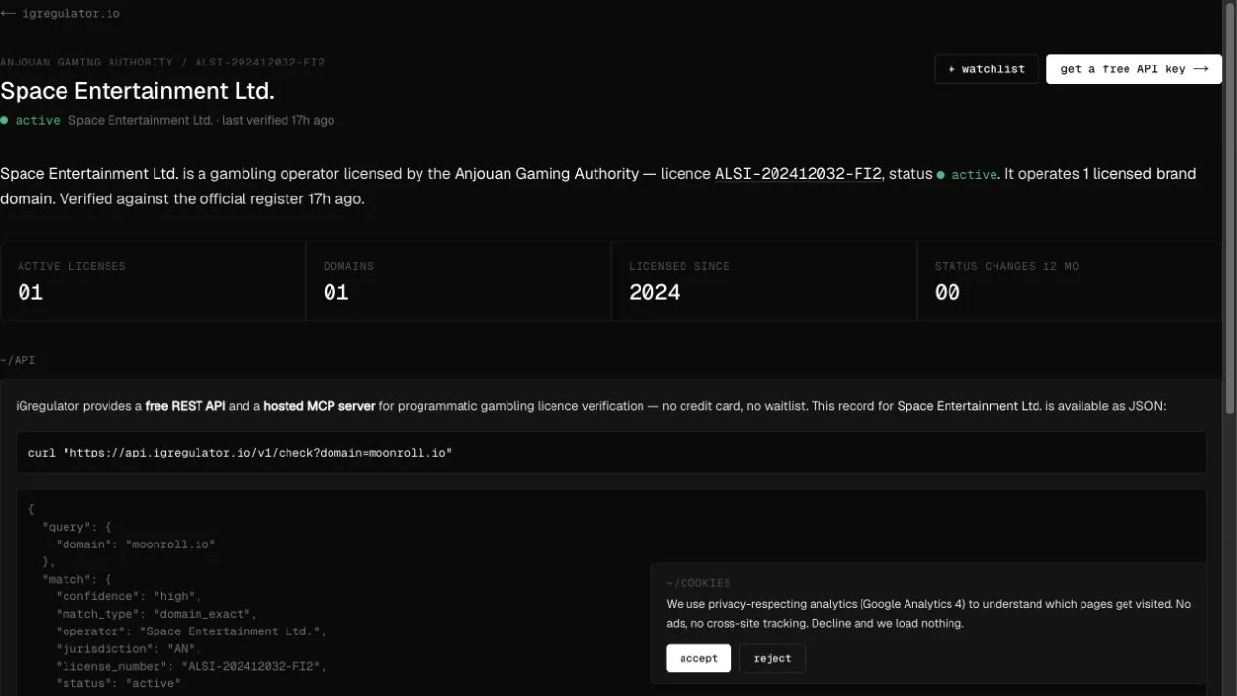This screenshot has width=1237, height=696.
Task: Click the Space Entertainment Ltd. heading
Action: click(137, 91)
